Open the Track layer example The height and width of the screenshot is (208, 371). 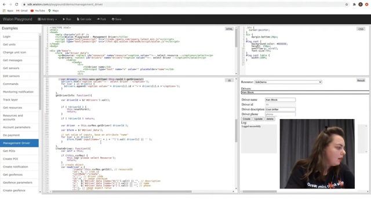click(x=19, y=100)
